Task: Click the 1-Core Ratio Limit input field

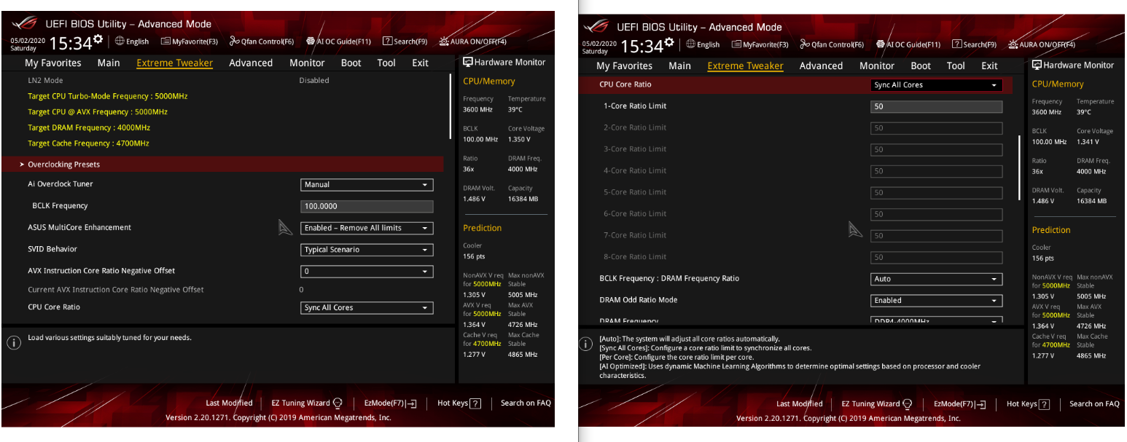Action: point(937,106)
